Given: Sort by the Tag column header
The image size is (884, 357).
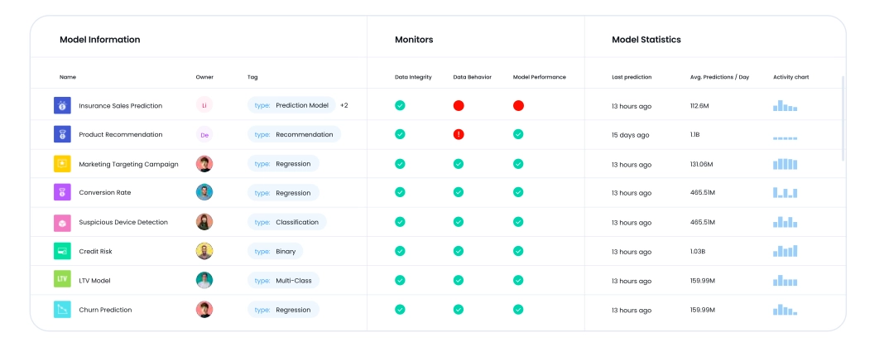Looking at the screenshot, I should click(252, 77).
